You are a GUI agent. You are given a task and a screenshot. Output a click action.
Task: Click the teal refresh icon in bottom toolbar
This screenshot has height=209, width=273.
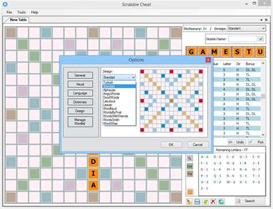pos(221,202)
